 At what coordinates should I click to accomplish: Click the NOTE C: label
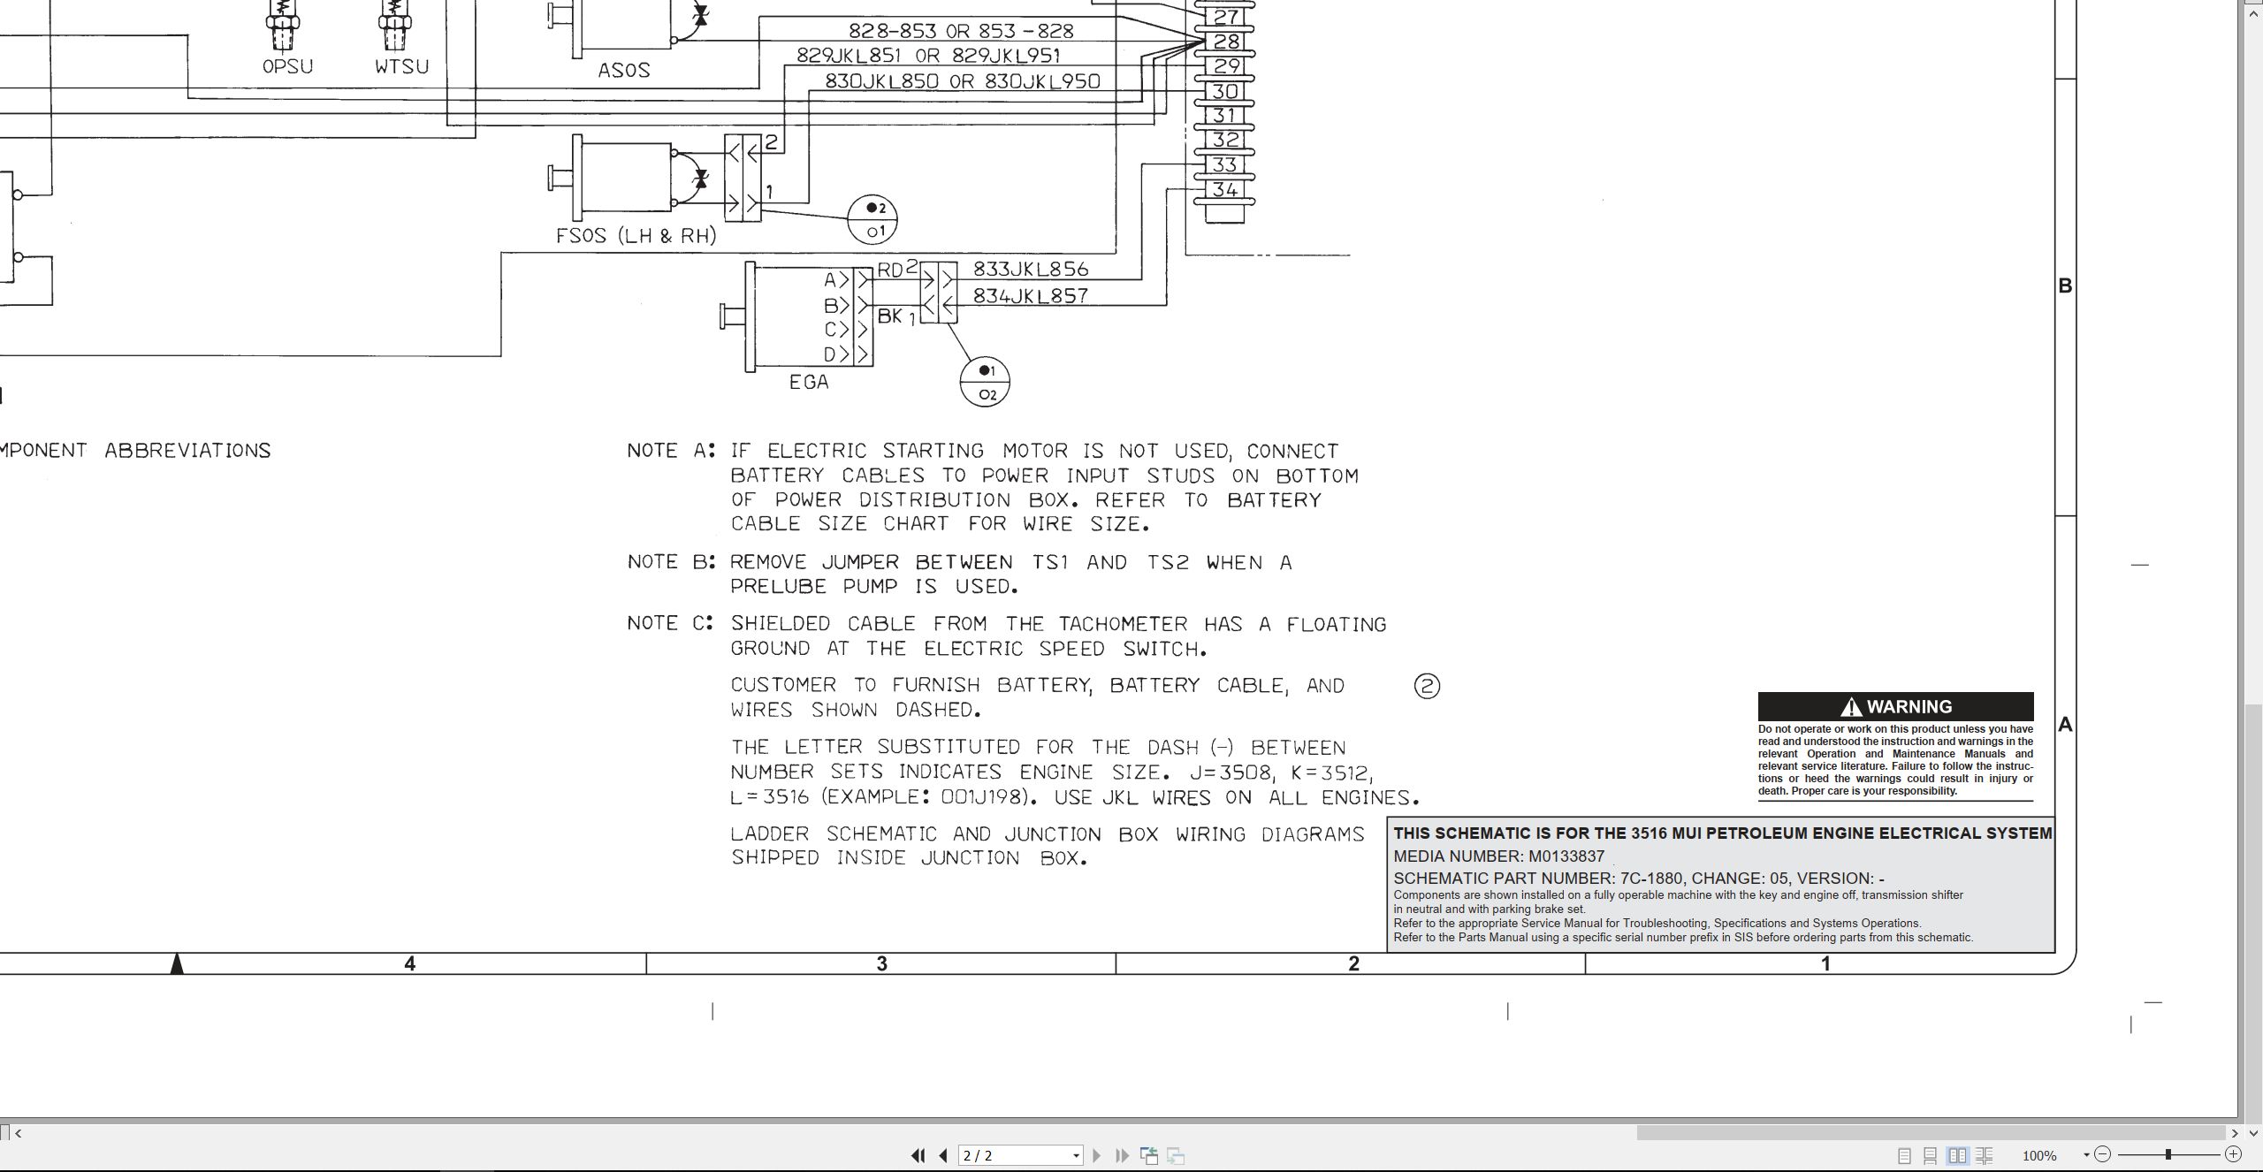[x=671, y=623]
